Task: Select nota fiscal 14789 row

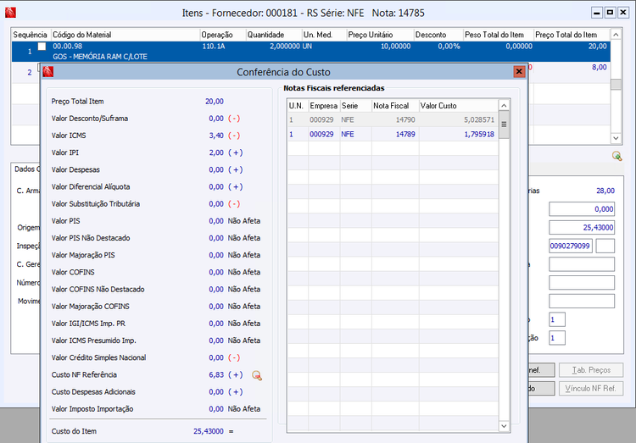Action: click(393, 134)
